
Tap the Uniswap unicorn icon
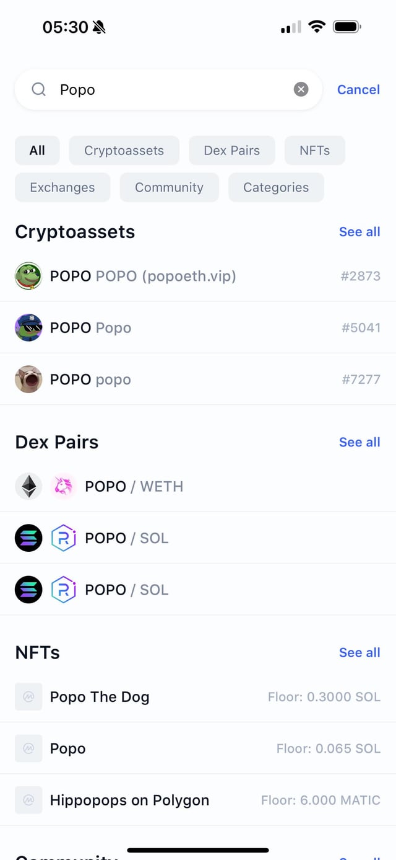(x=63, y=487)
